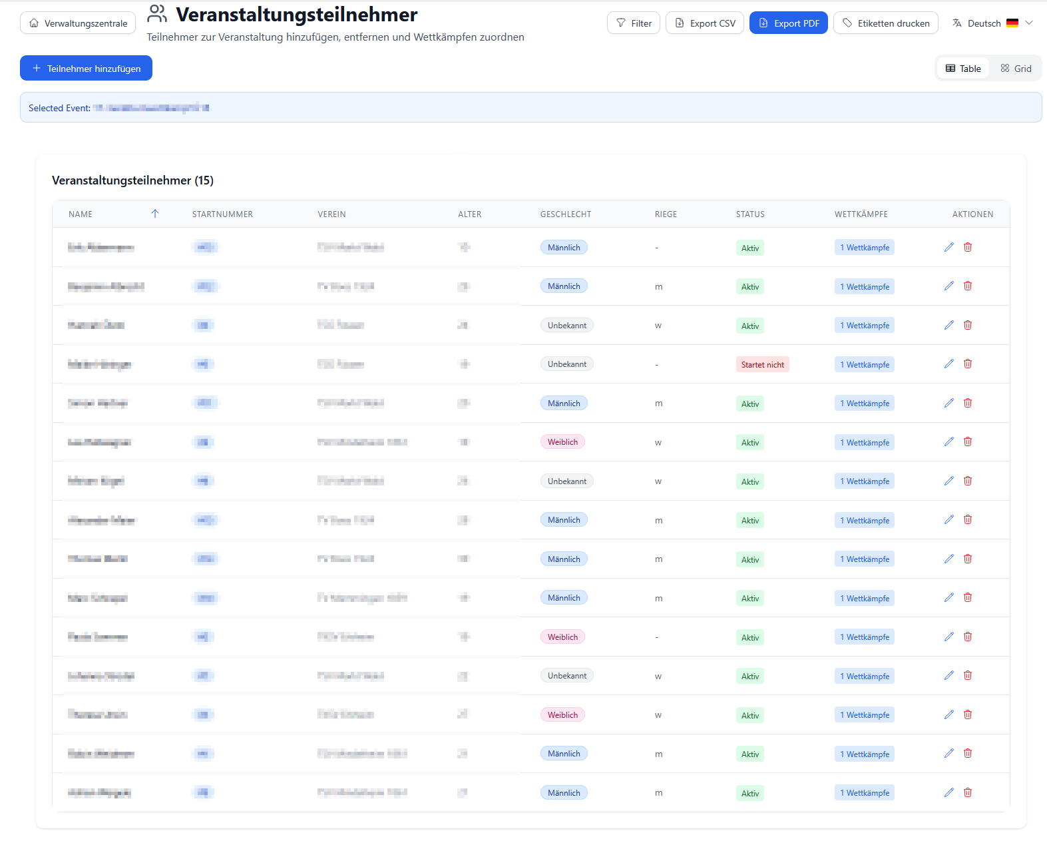This screenshot has height=843, width=1047.
Task: Edit the Weiblich participant without a Riege
Action: (949, 637)
